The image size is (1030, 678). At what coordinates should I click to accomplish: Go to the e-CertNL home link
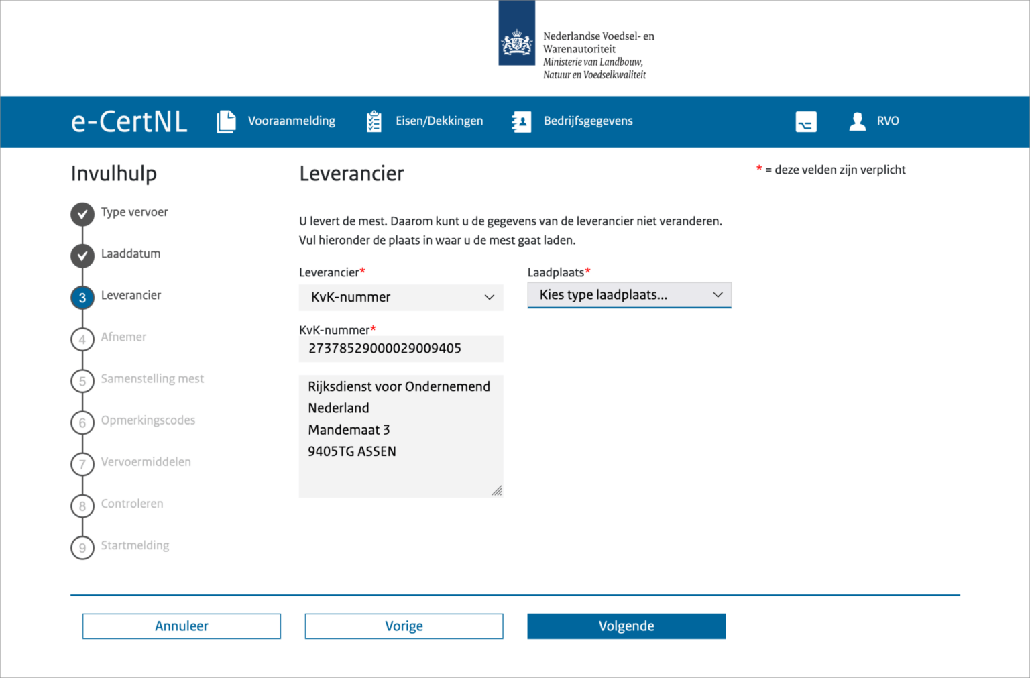(129, 121)
